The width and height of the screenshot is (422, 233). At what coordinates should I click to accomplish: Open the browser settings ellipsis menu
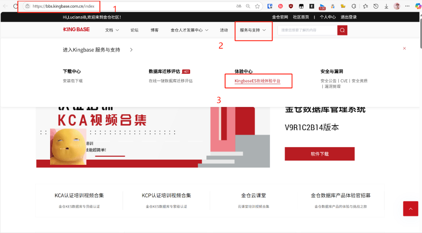407,6
